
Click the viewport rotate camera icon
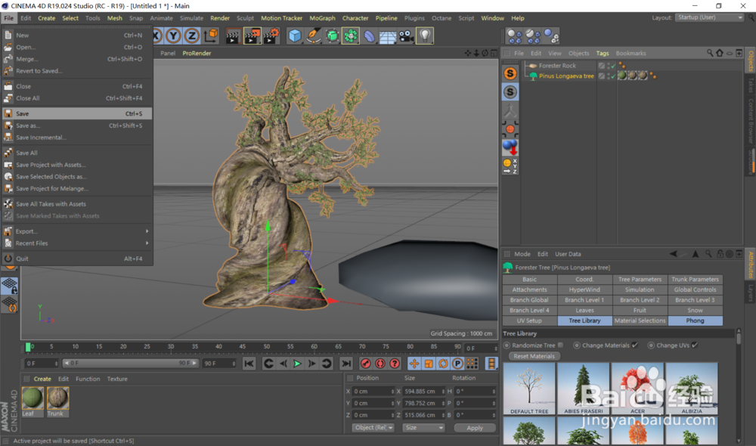(485, 53)
